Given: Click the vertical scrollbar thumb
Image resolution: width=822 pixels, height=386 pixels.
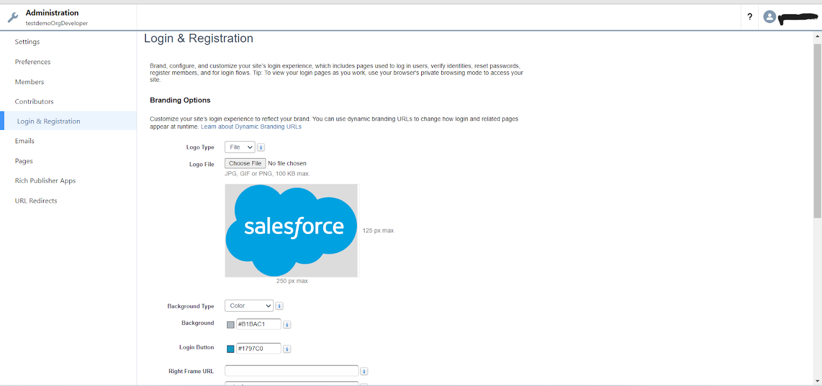Looking at the screenshot, I should (x=817, y=131).
